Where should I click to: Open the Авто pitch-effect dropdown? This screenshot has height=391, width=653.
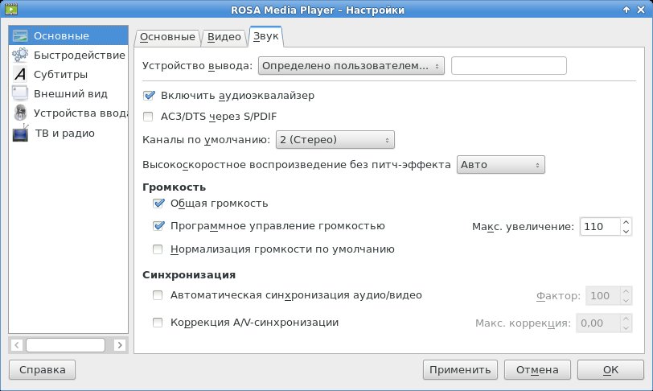(x=500, y=165)
